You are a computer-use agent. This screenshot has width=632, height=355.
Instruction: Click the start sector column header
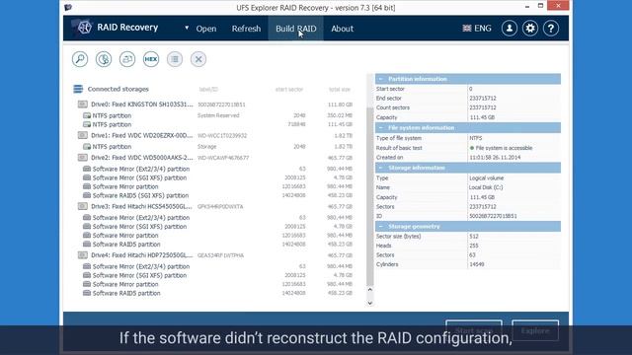pyautogui.click(x=289, y=90)
